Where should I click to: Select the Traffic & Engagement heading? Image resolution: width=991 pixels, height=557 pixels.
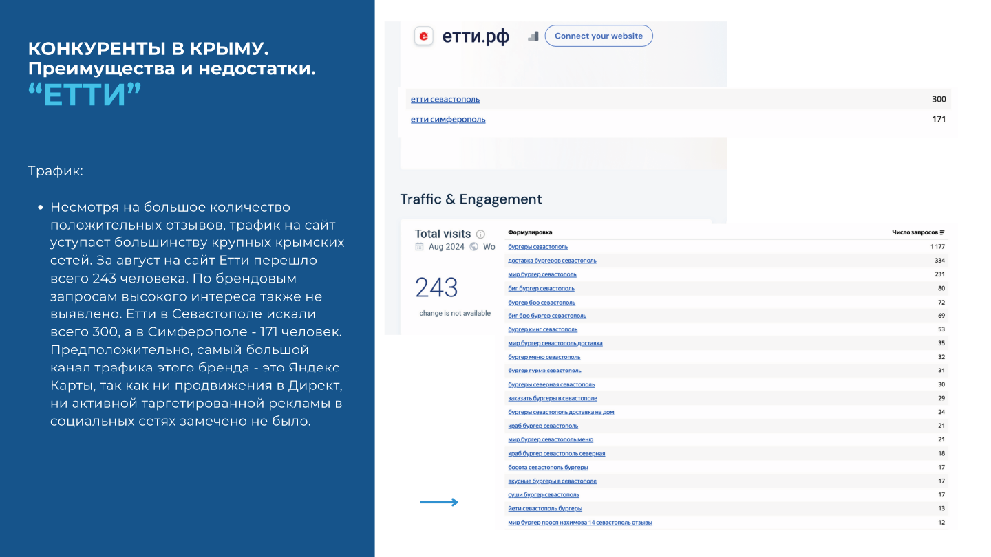(x=471, y=199)
